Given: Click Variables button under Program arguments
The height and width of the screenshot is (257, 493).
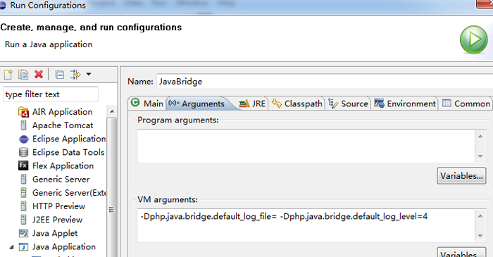Looking at the screenshot, I should 461,176.
